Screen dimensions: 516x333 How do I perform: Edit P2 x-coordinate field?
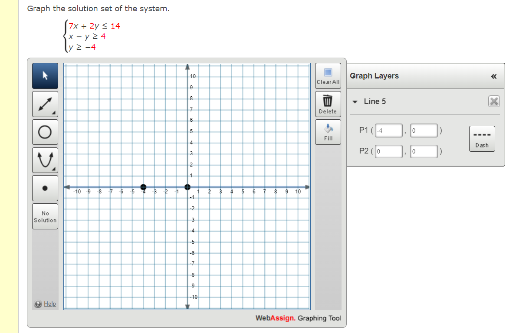pos(389,152)
